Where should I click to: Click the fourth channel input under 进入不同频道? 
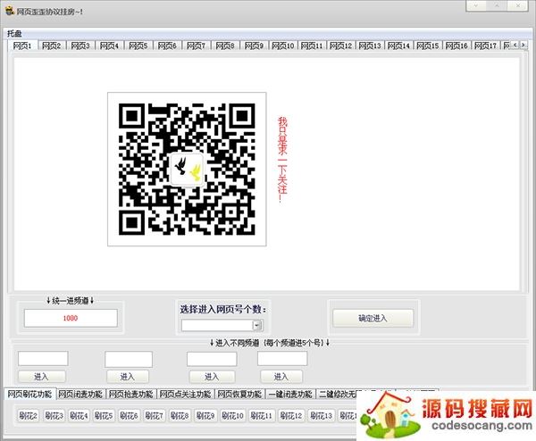(282, 359)
